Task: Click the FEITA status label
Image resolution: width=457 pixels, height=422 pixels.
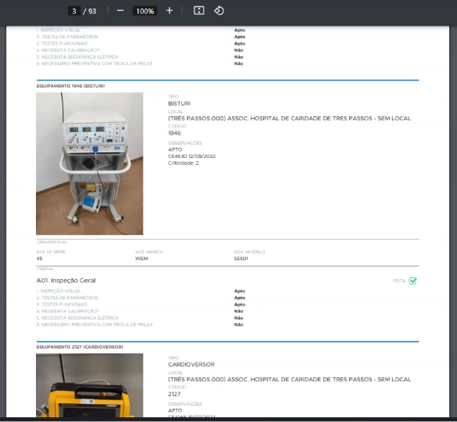Action: (x=399, y=281)
